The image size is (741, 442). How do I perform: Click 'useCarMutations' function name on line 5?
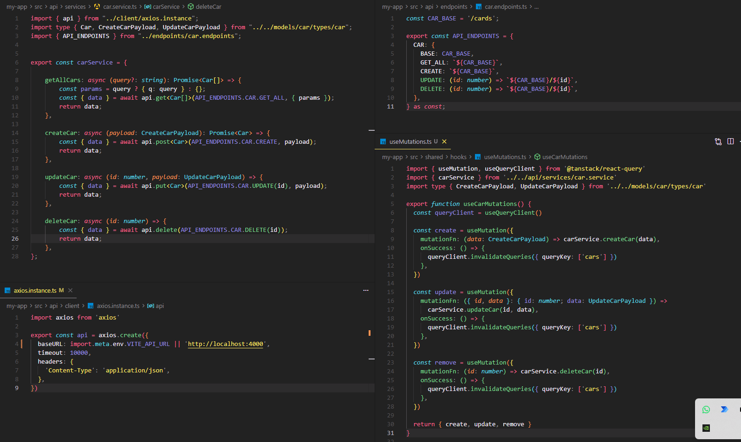490,204
